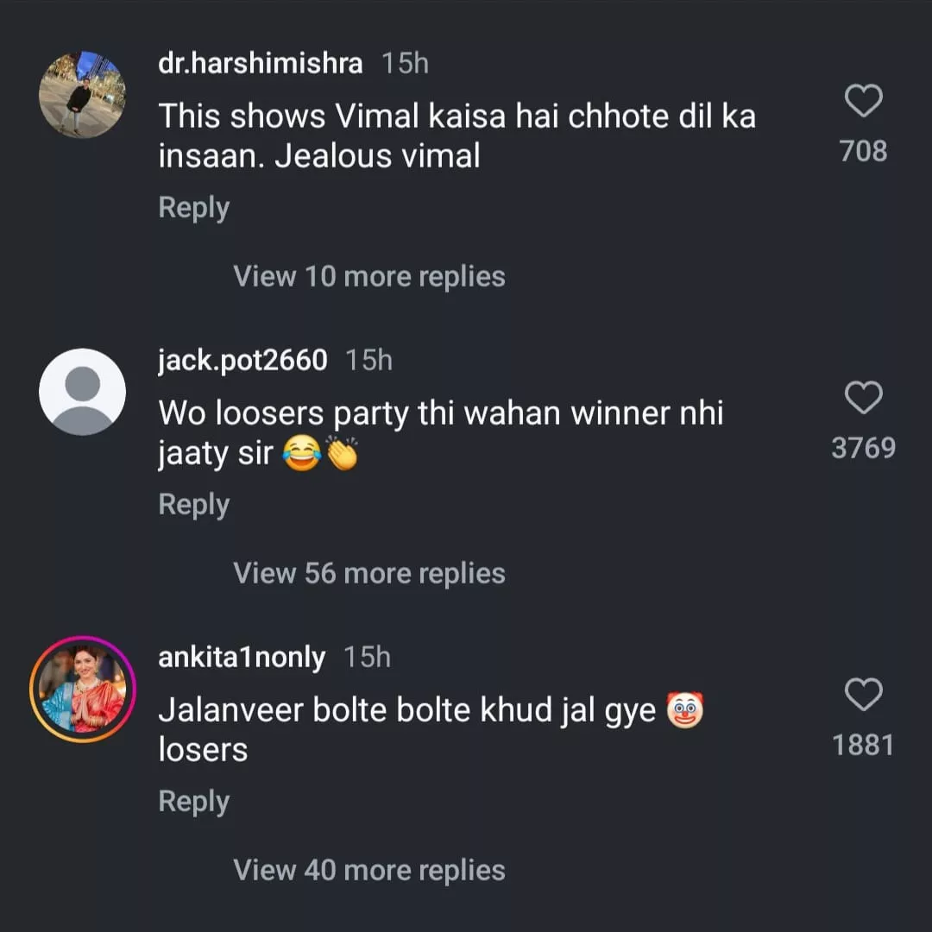Image resolution: width=932 pixels, height=932 pixels.
Task: Open username ankita1nonly
Action: (x=242, y=658)
